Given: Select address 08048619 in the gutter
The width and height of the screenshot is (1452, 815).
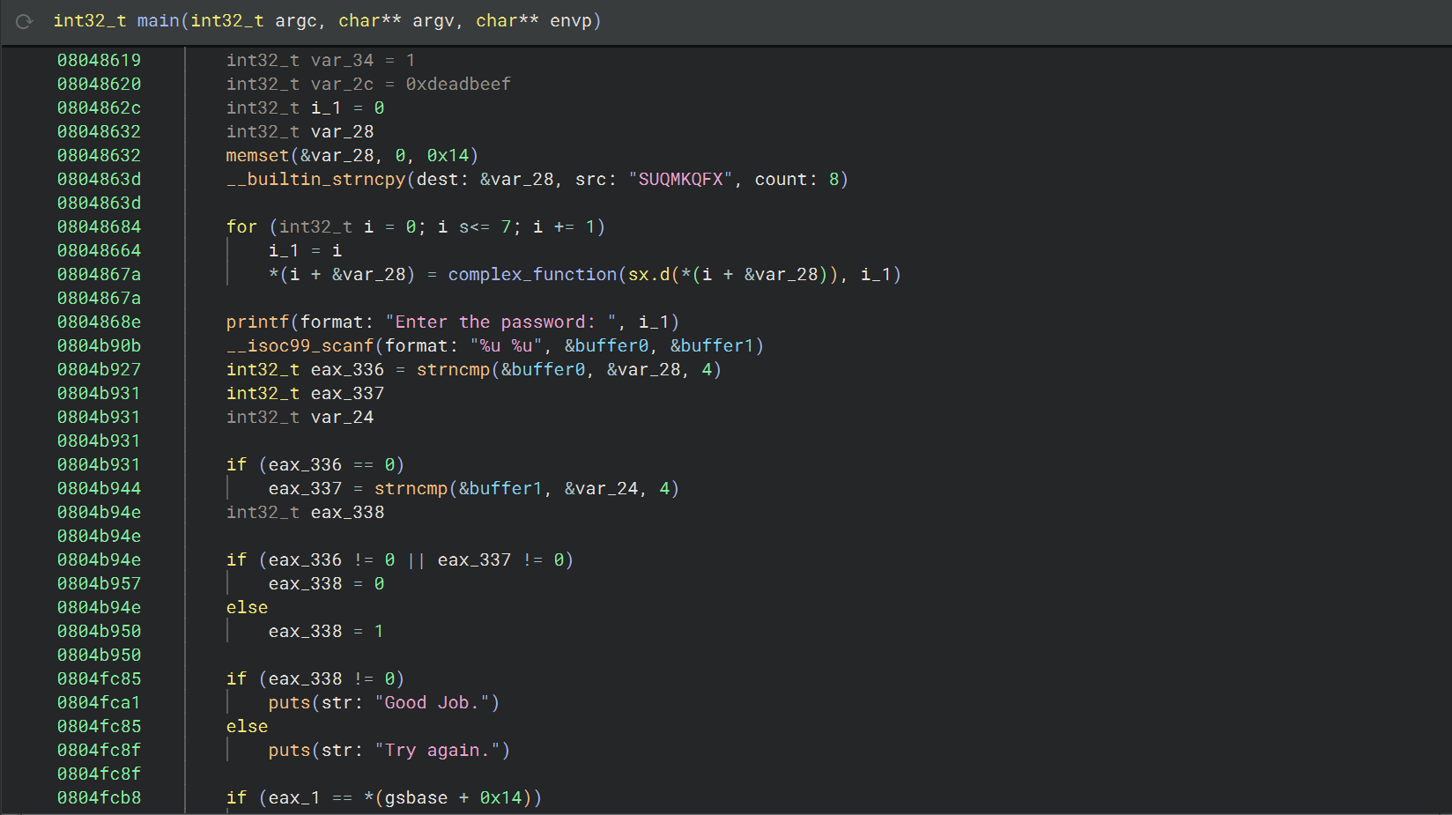Looking at the screenshot, I should 99,60.
